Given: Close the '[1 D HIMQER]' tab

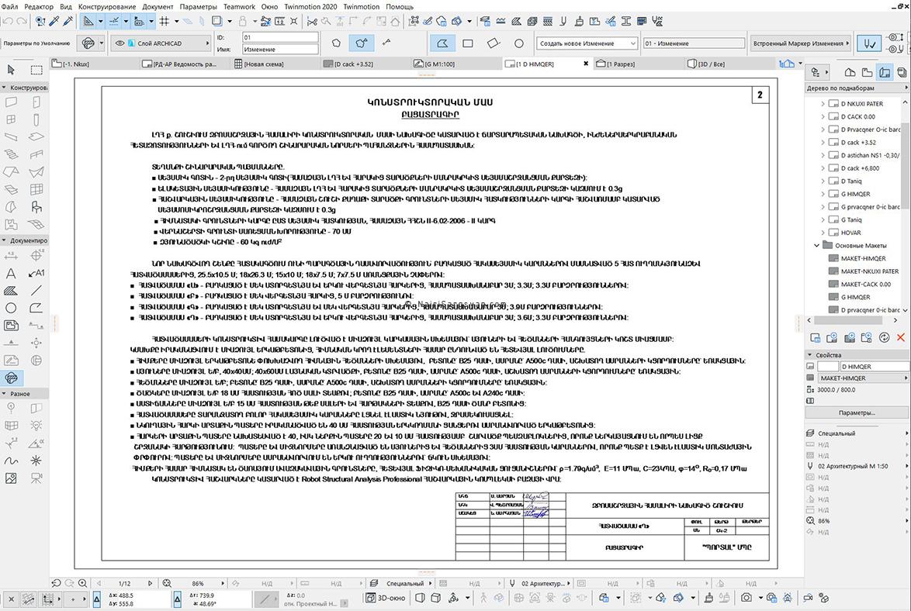Looking at the screenshot, I should click(586, 64).
